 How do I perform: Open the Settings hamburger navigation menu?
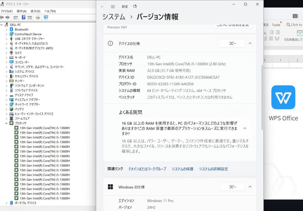pos(113,6)
